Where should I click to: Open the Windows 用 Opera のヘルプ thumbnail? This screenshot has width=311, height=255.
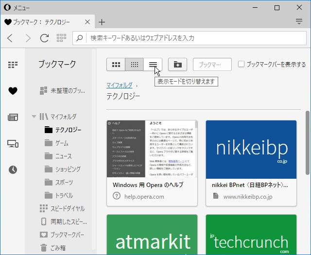pos(152,149)
